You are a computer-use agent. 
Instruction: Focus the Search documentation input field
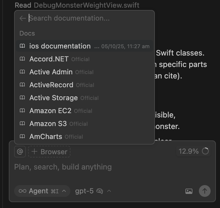pyautogui.click(x=88, y=18)
